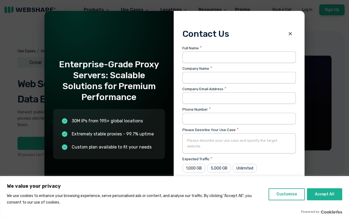Screen dimensions: 349x218
Task: Click '30M IPs from 195+ global locations' text
Action: [x=107, y=121]
